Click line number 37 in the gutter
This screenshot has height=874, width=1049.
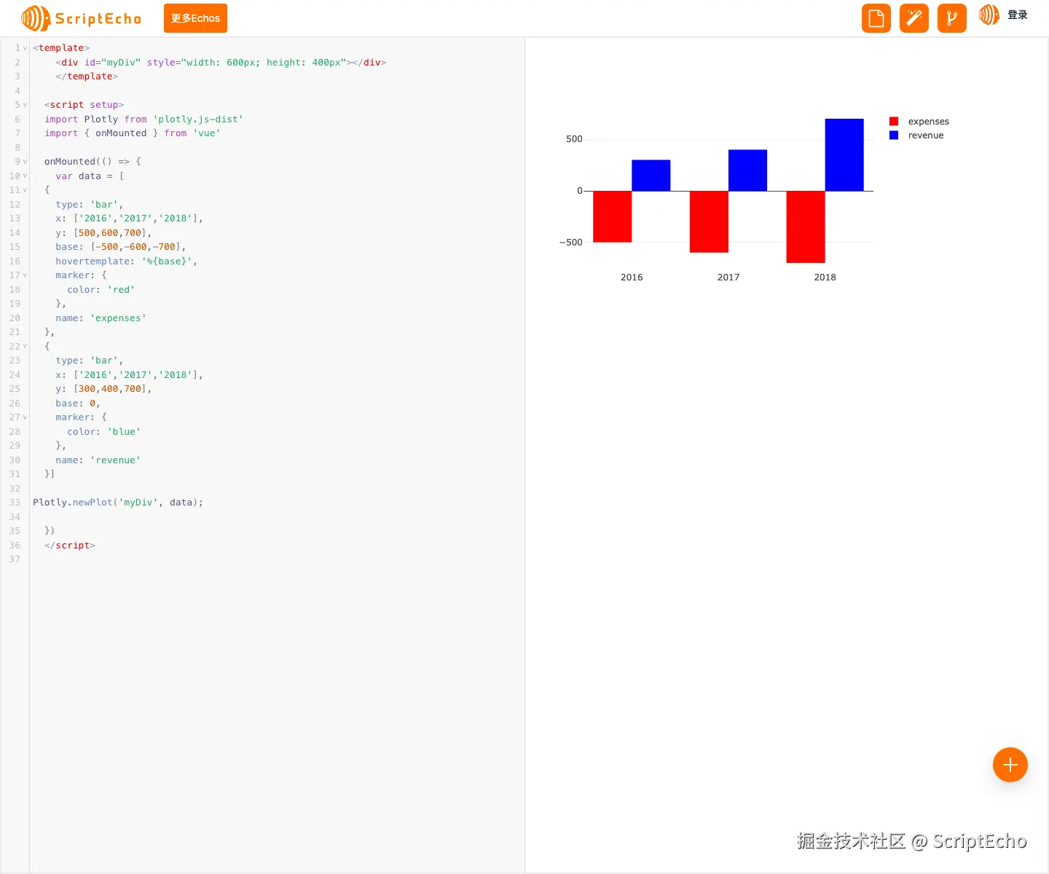(15, 559)
